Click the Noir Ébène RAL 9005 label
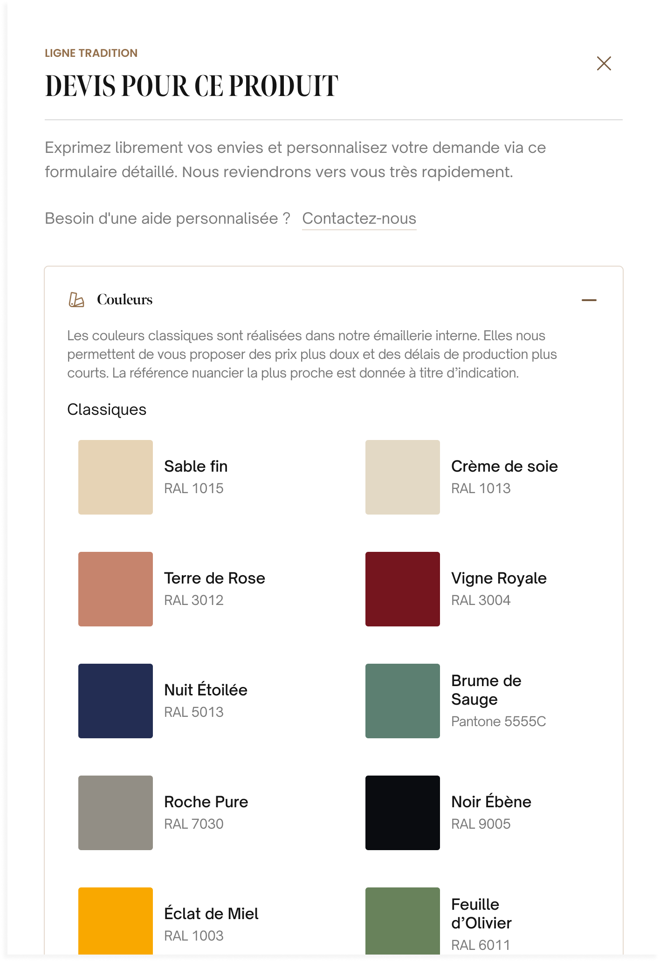Viewport: 660px width, 962px height. click(481, 824)
